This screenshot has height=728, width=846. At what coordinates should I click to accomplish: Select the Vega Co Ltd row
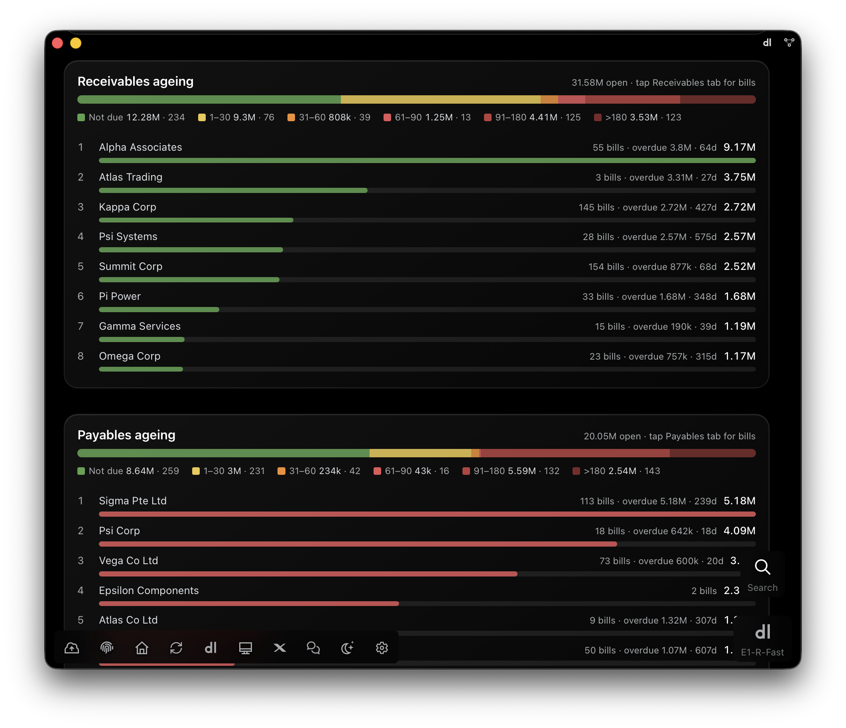coord(417,565)
